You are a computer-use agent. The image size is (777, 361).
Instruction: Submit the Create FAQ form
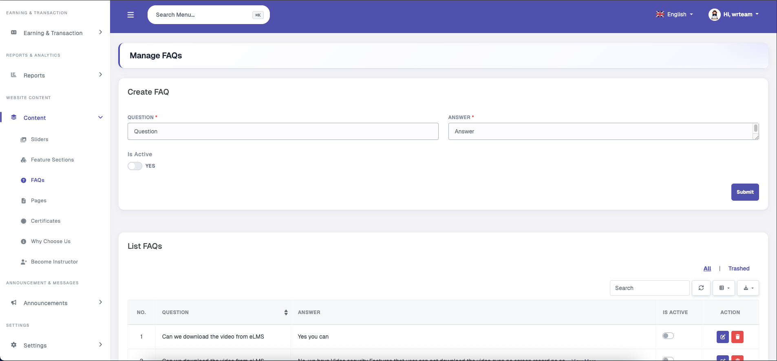745,192
